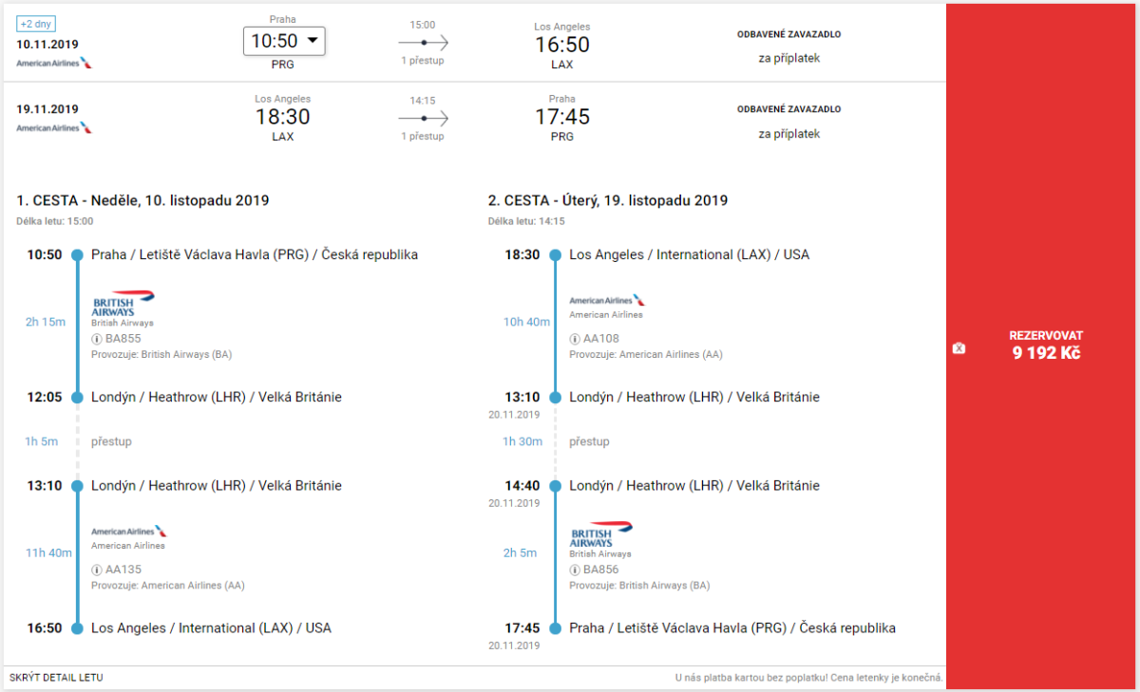1140x692 pixels.
Task: Click the info icon next to AA135
Action: coord(97,570)
